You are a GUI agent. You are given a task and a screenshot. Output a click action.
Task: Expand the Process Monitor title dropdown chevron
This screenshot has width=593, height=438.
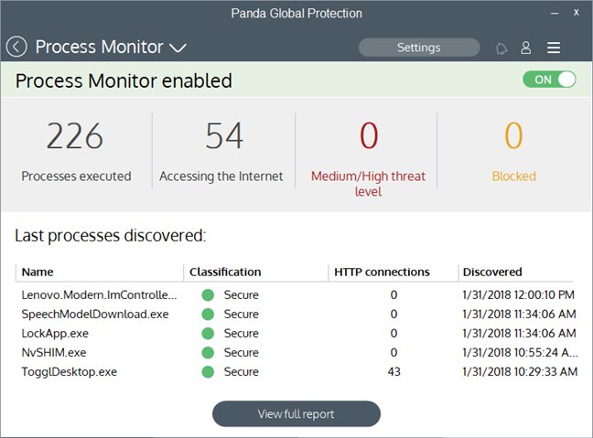(178, 48)
